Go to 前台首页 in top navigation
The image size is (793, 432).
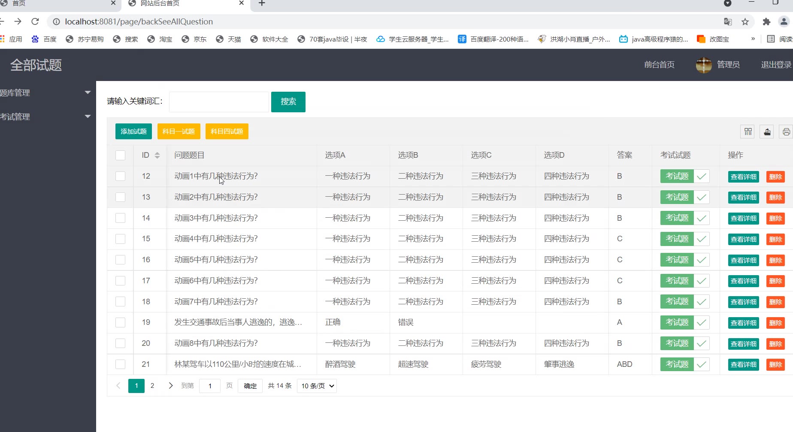659,65
